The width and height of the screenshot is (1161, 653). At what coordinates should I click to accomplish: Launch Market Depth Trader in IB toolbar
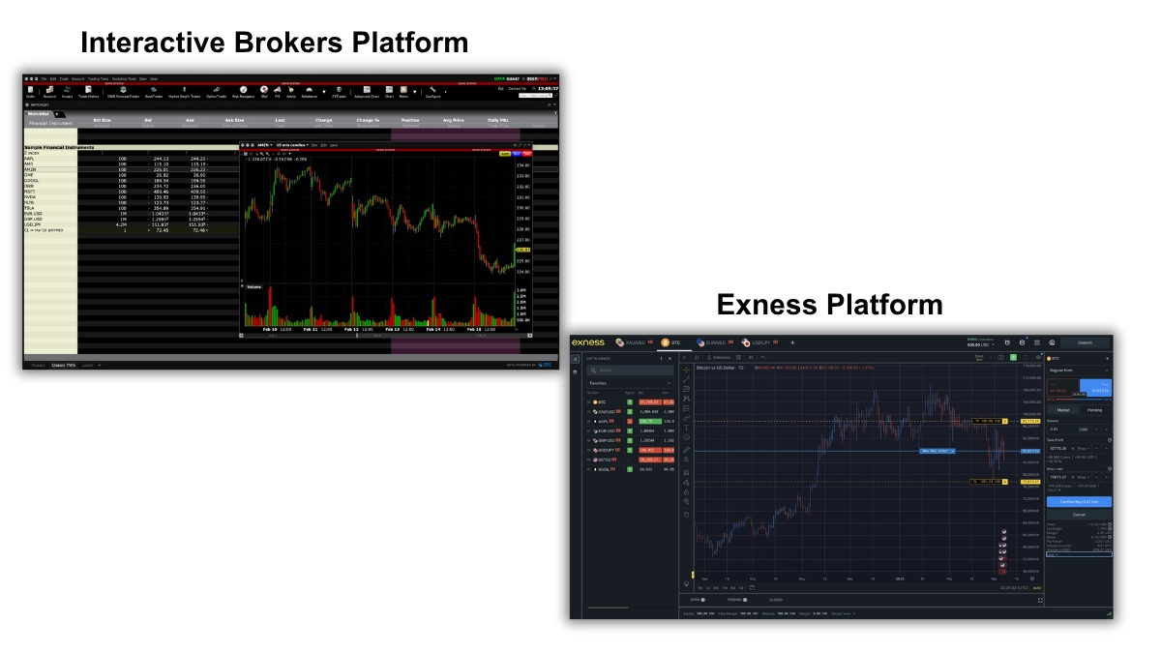coord(184,92)
